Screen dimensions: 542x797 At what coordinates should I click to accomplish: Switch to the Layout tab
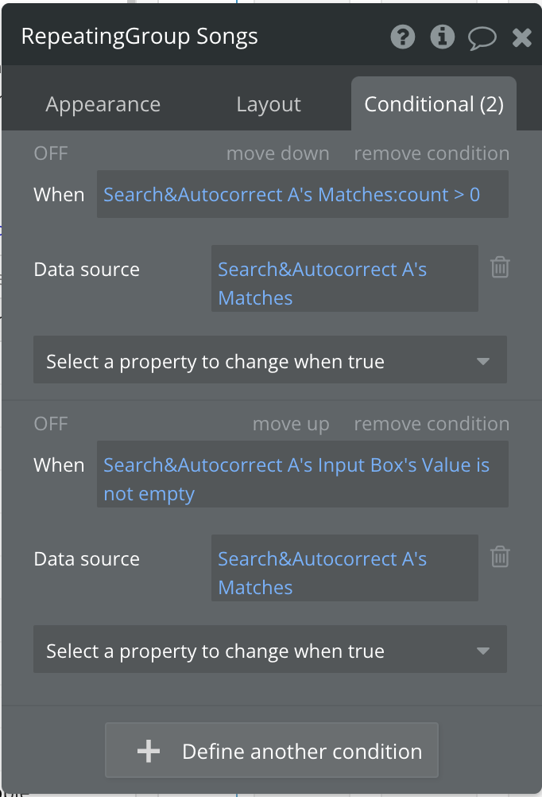click(x=269, y=104)
